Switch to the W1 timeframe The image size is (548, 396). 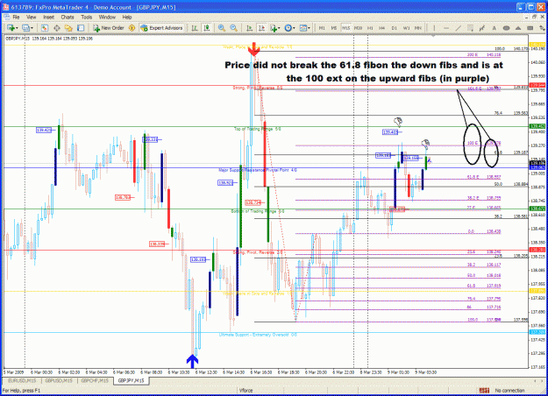pyautogui.click(x=406, y=28)
